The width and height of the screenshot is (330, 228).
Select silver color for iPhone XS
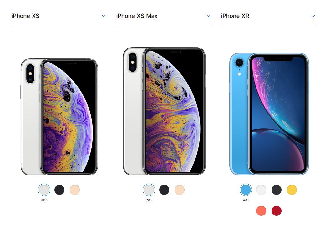[44, 190]
